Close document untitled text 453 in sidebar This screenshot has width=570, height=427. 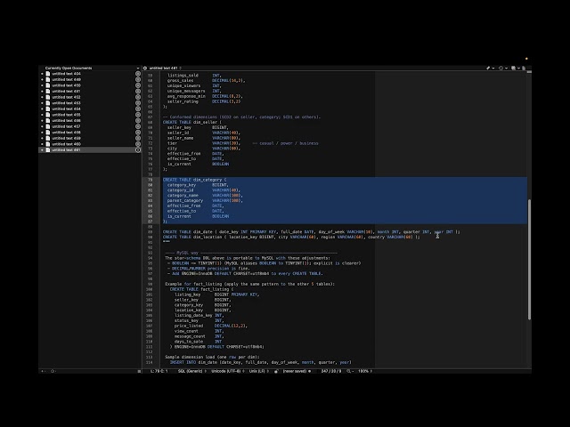point(138,103)
